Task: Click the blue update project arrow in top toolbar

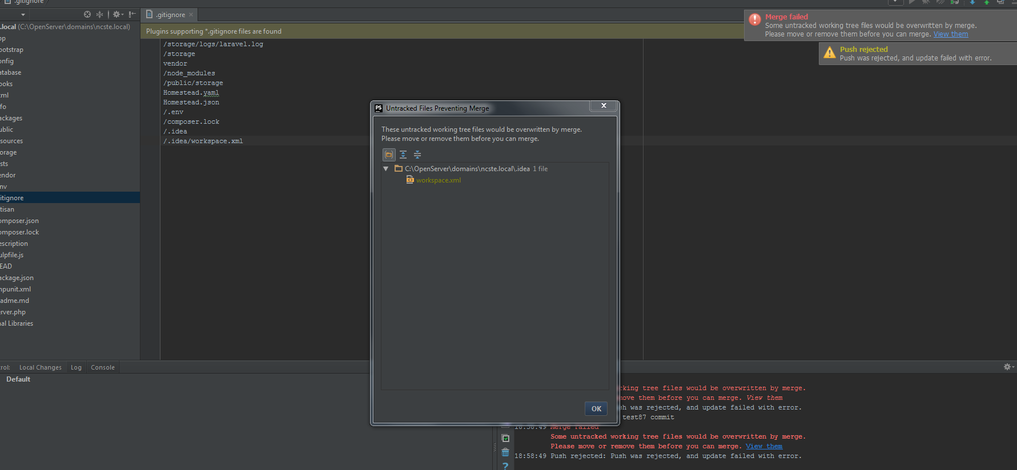Action: click(972, 2)
